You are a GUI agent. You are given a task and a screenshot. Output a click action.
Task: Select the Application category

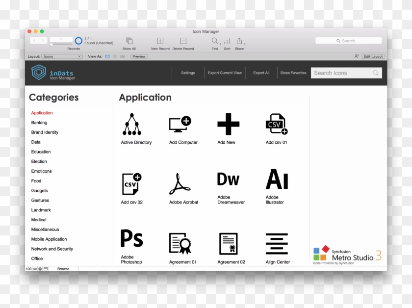(42, 113)
